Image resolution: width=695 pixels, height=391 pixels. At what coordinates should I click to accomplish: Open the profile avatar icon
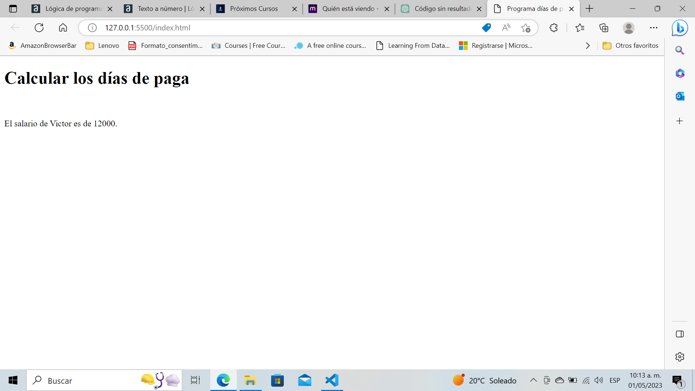click(629, 28)
